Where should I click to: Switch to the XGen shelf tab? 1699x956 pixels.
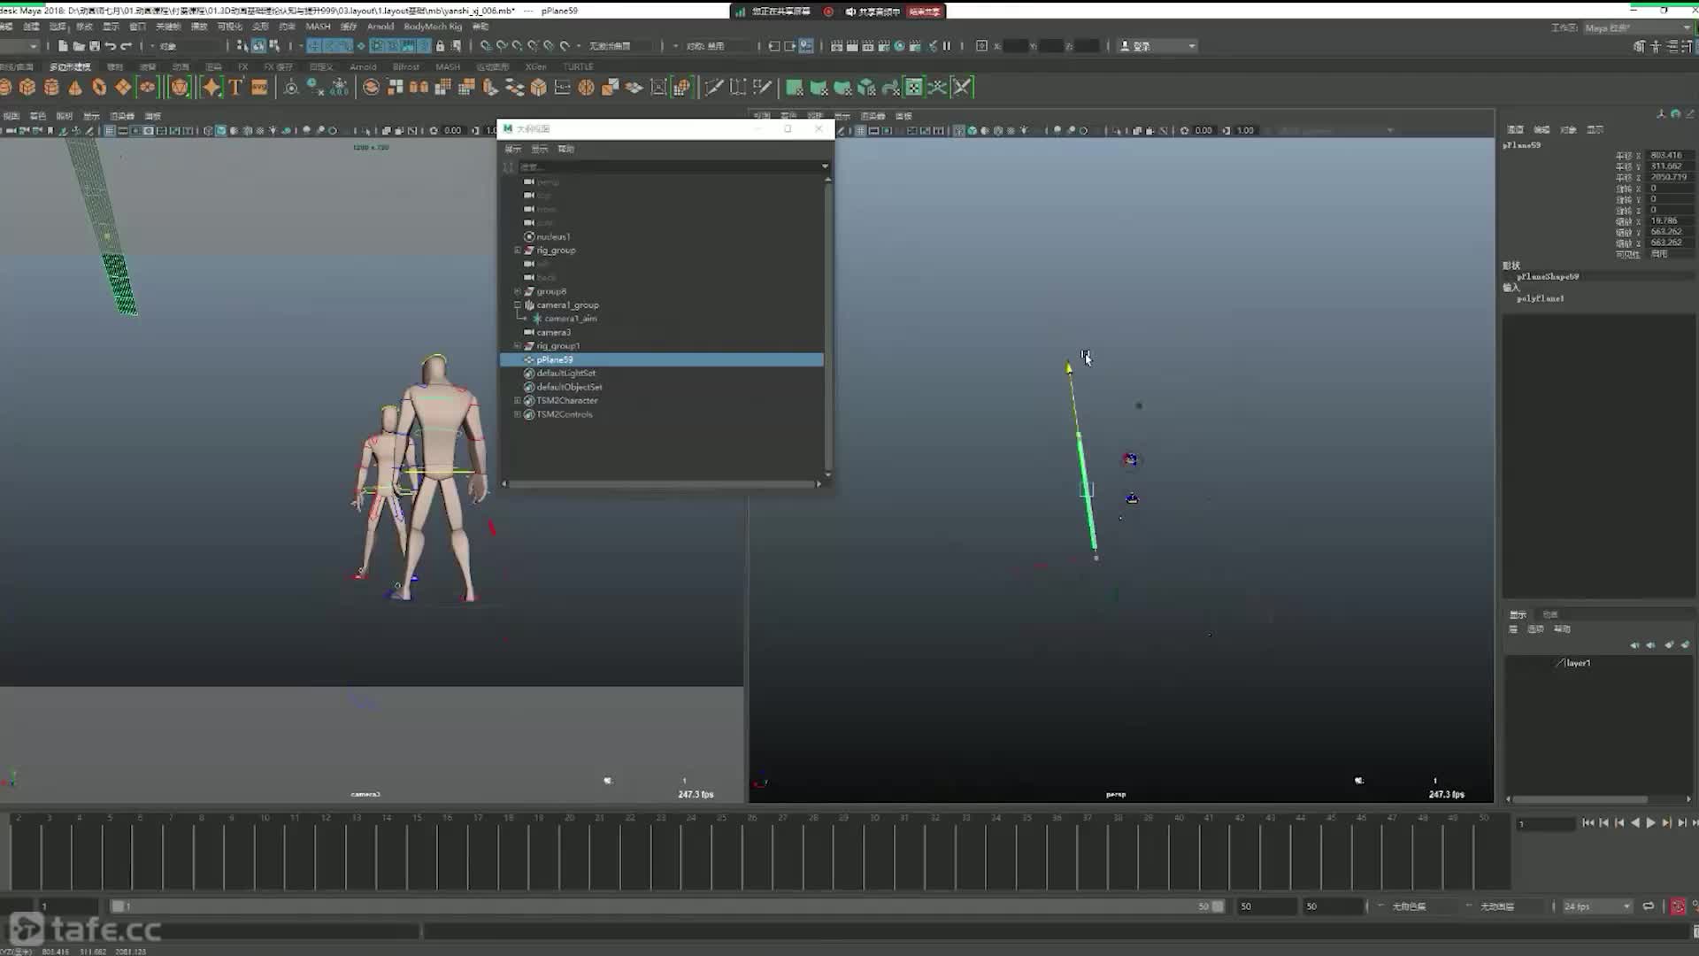pyautogui.click(x=535, y=66)
